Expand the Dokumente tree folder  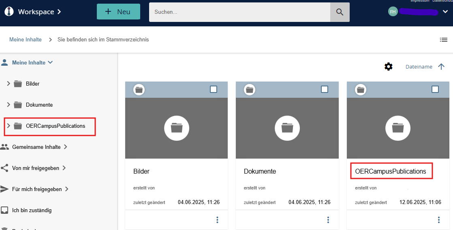pyautogui.click(x=9, y=105)
